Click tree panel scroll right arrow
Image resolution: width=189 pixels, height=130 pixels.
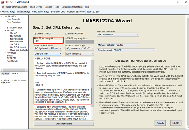(x=26, y=70)
